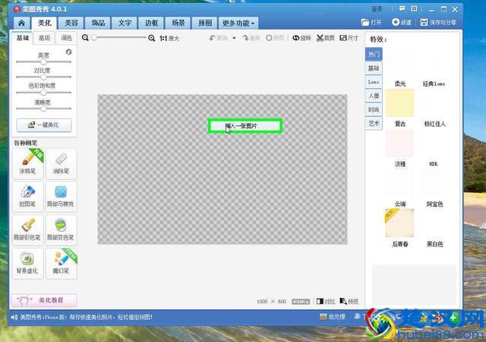Select the 局部变色笔 recolor brush
This screenshot has width=486, height=342.
pos(62,228)
